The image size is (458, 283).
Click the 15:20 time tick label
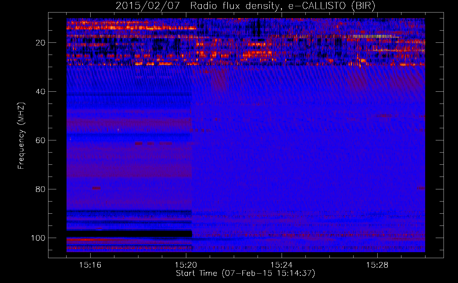186,265
